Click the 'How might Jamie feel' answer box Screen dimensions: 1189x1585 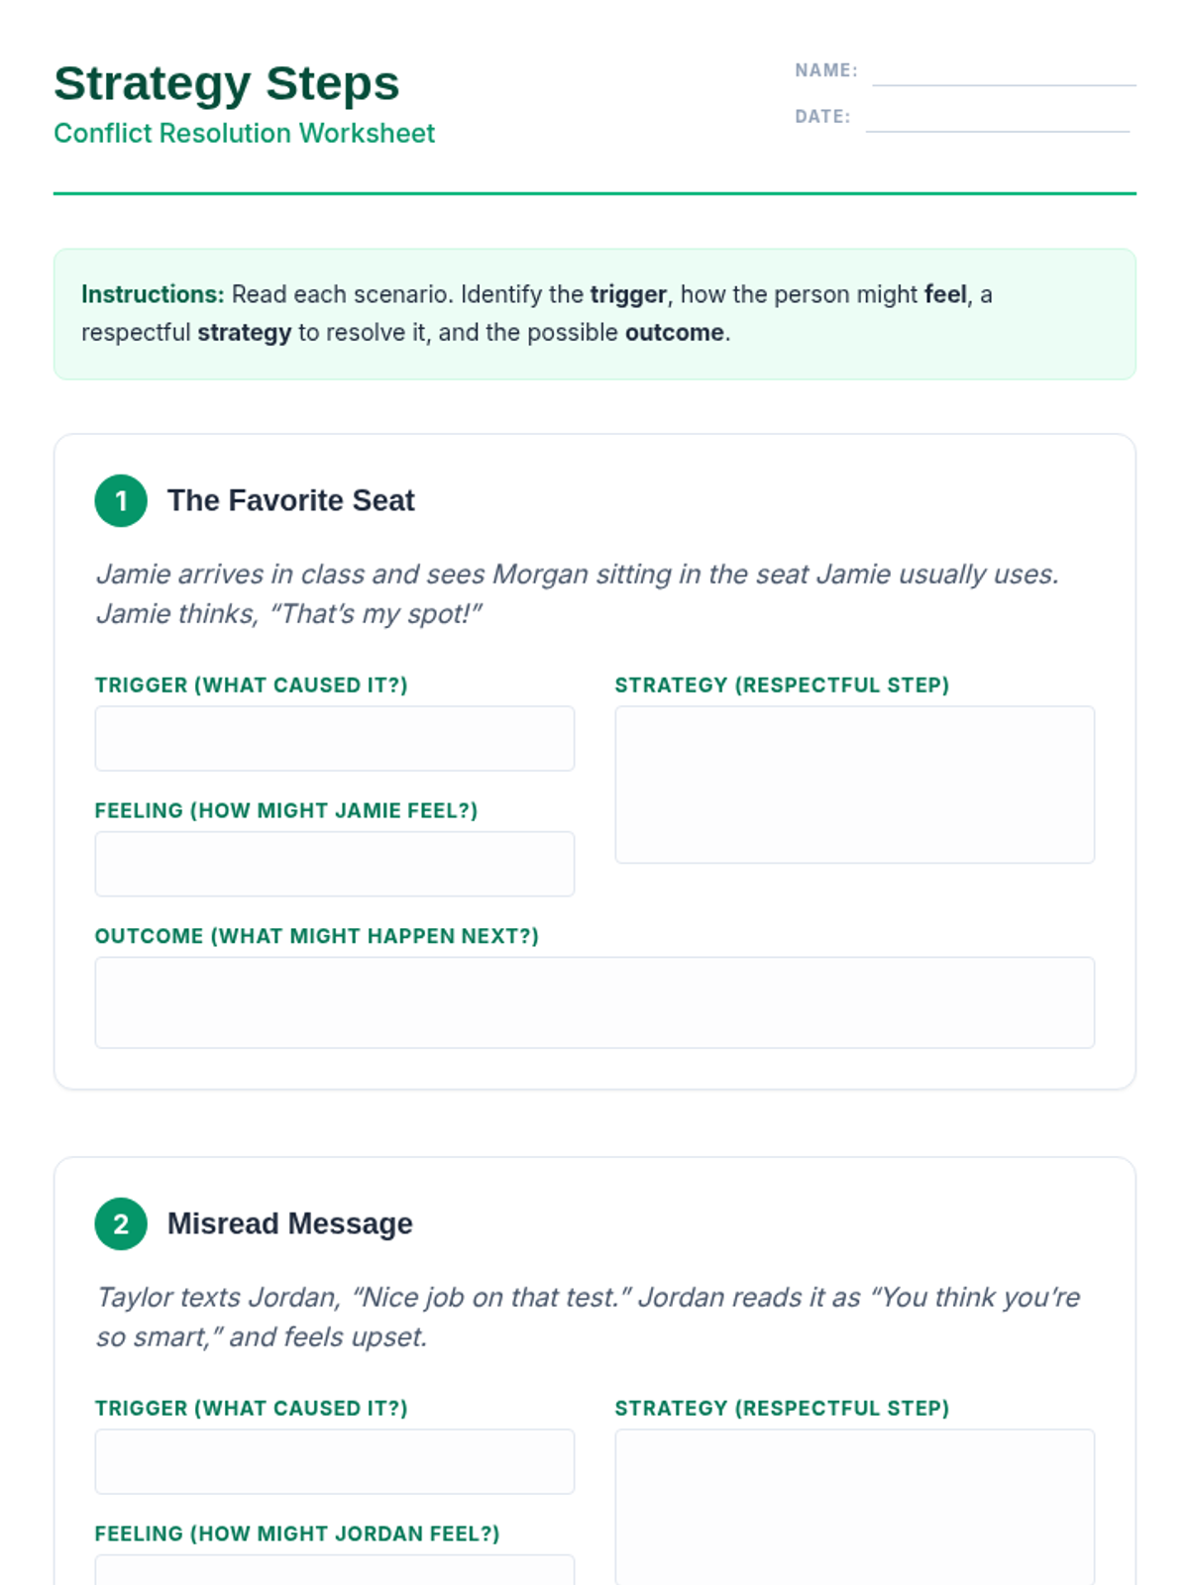(334, 864)
